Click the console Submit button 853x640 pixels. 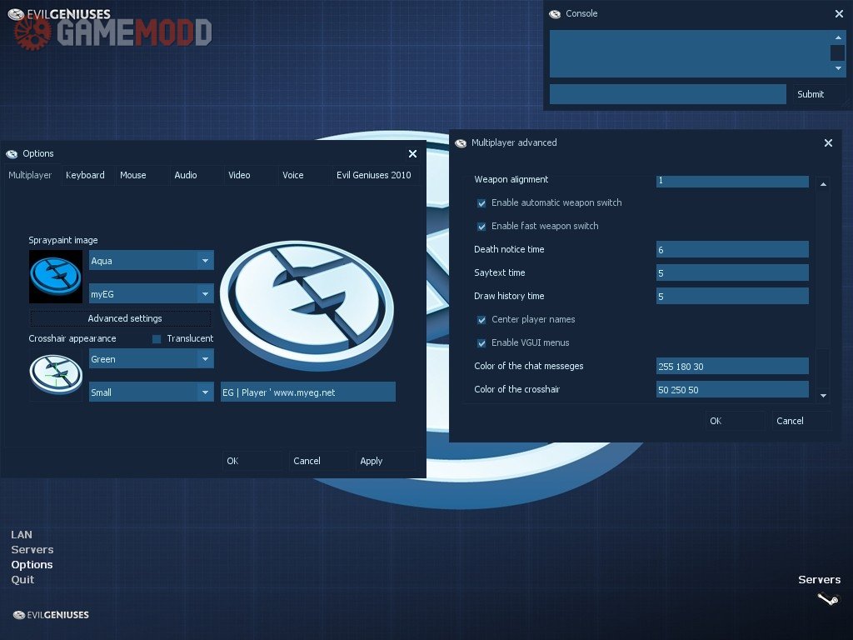coord(810,94)
